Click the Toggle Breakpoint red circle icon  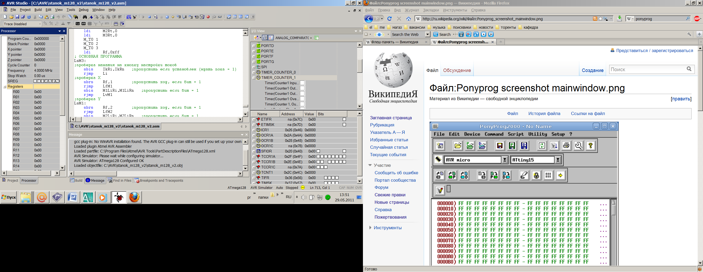tap(208, 17)
